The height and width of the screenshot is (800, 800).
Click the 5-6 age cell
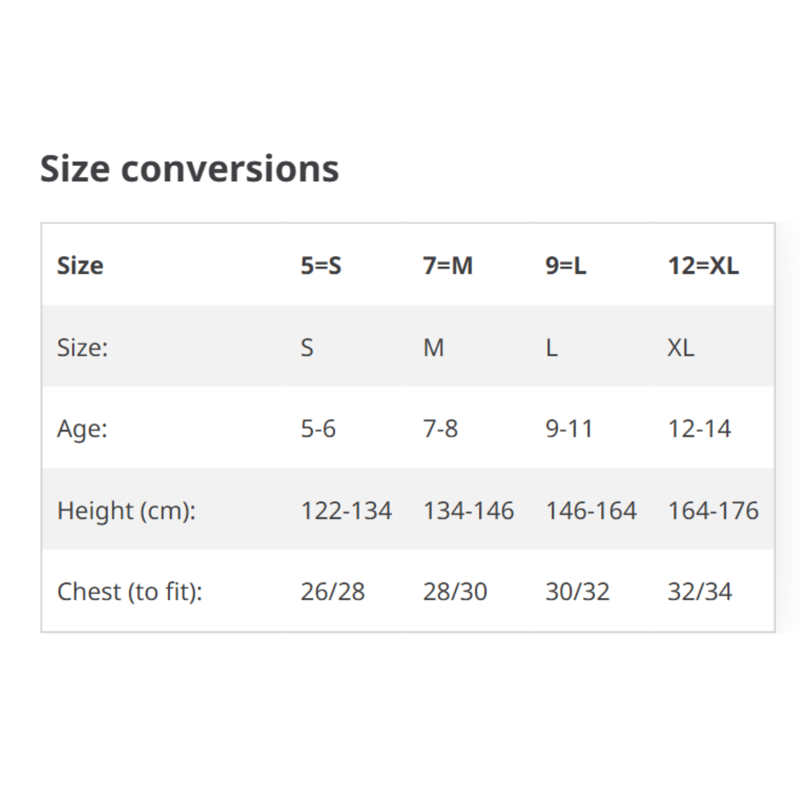318,429
